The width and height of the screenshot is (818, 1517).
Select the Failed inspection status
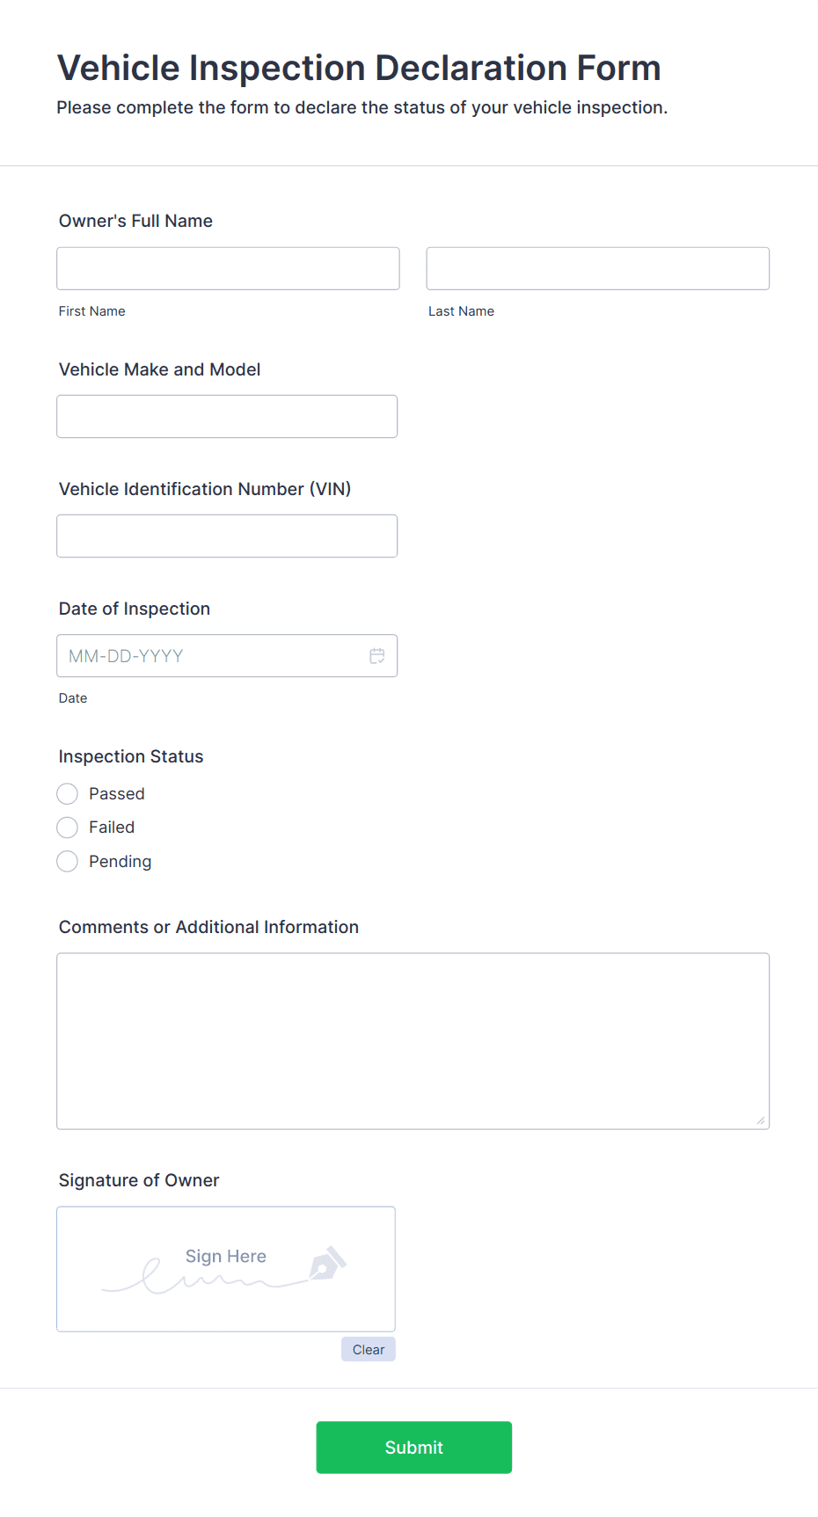click(x=67, y=827)
